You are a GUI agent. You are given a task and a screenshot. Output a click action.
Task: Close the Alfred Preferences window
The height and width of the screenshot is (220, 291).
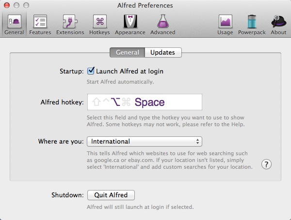click(x=7, y=5)
